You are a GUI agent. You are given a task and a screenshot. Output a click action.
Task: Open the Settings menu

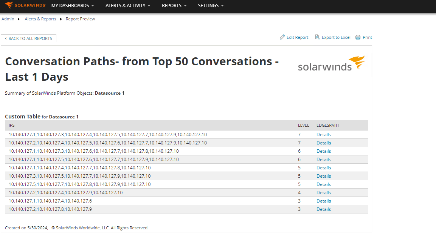tap(211, 6)
